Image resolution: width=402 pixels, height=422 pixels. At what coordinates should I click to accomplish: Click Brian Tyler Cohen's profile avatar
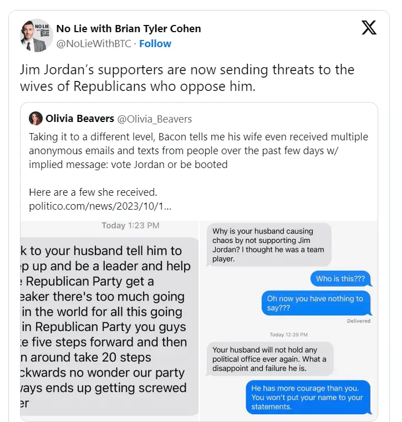click(35, 35)
